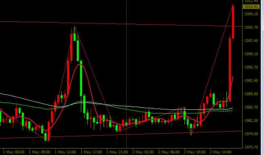Viewport: 264px width, 155px height.
Task: Select the tall green candle after the 1 May peak
Action: tap(81, 78)
